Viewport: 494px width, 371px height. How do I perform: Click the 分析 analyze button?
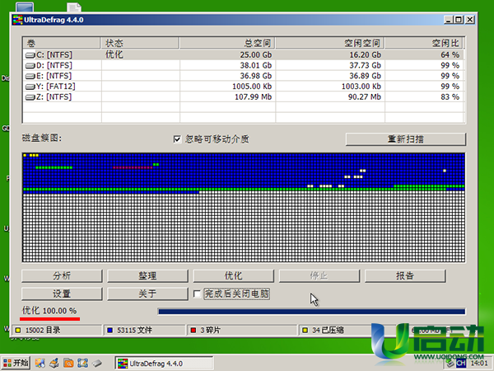click(62, 275)
